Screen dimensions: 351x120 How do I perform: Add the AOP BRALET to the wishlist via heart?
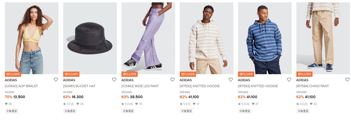click(x=56, y=80)
